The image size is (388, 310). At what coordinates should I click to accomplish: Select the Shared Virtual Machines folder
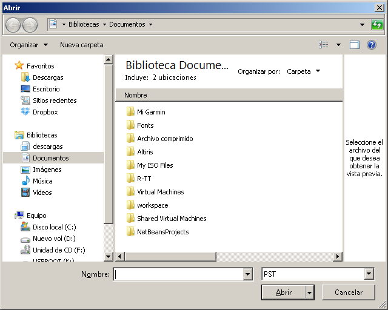(166, 219)
